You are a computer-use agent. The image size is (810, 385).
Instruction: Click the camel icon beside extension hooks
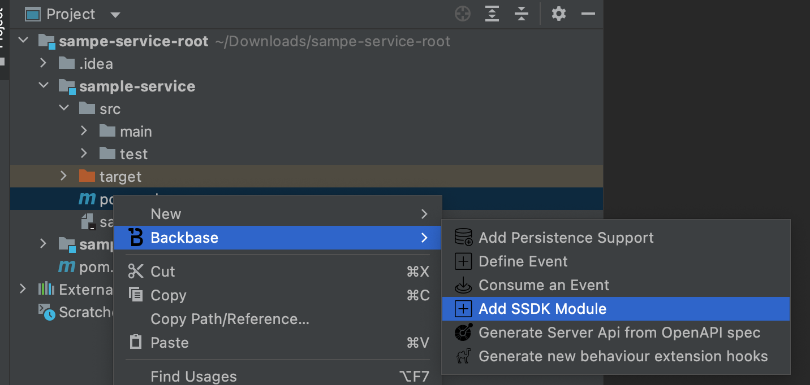coord(463,356)
